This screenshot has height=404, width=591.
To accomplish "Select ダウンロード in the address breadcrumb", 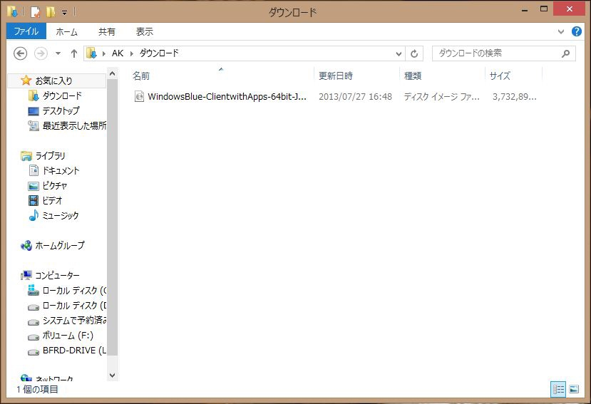I will click(159, 53).
